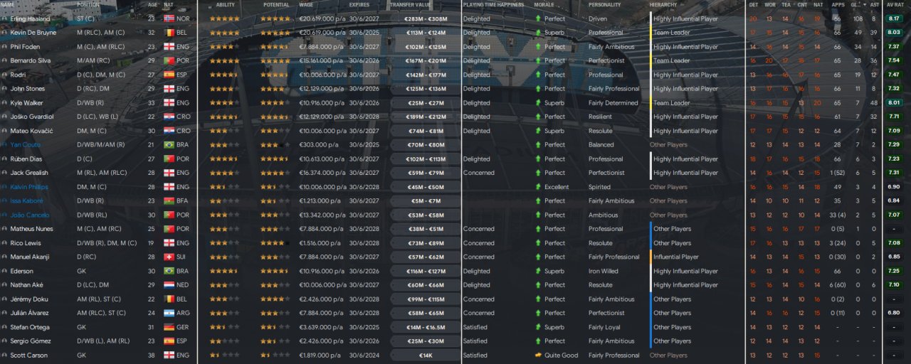Click the green morale arrow in Rúben Dias' row
The image size is (911, 364).
point(538,159)
